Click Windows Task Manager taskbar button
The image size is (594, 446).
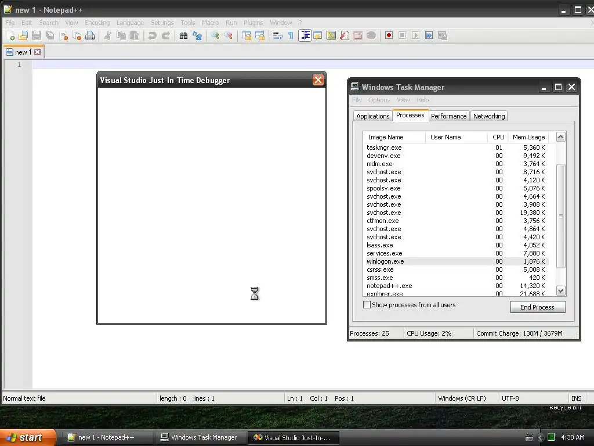(x=200, y=437)
